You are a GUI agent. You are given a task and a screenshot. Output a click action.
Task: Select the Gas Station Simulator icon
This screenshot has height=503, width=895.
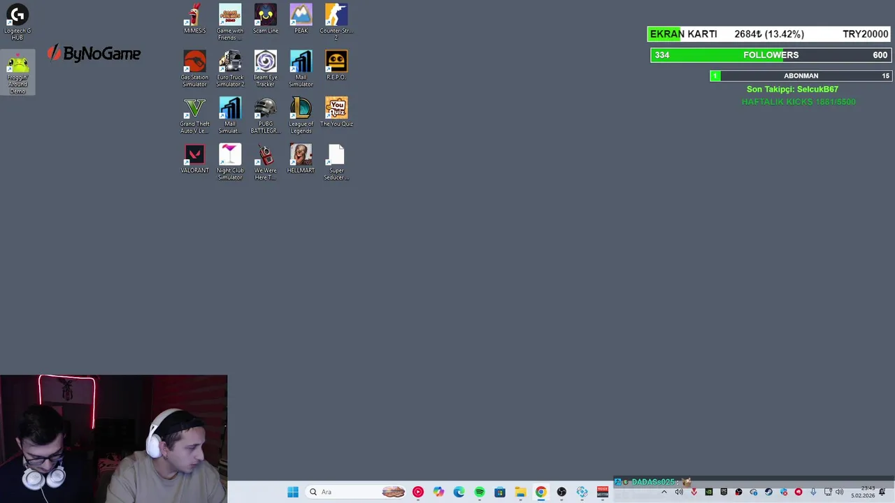(194, 68)
